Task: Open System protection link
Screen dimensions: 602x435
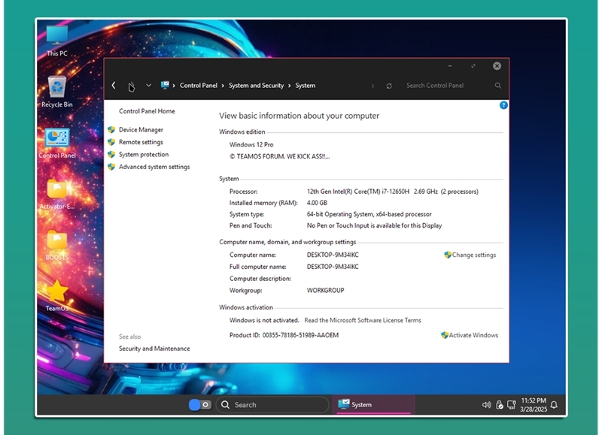Action: click(x=144, y=155)
